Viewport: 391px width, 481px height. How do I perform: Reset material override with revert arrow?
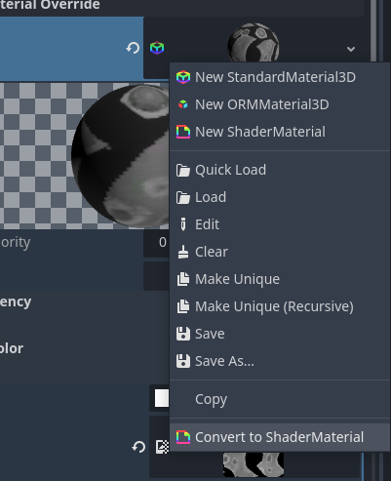coord(133,48)
